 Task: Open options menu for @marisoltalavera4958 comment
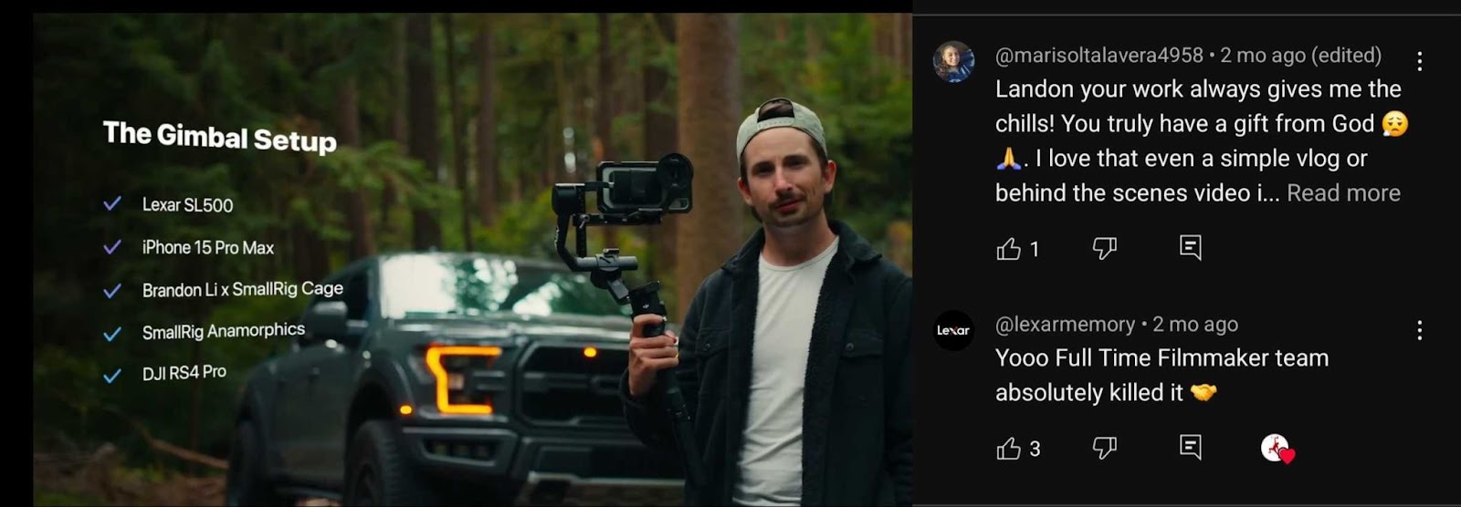[x=1419, y=61]
